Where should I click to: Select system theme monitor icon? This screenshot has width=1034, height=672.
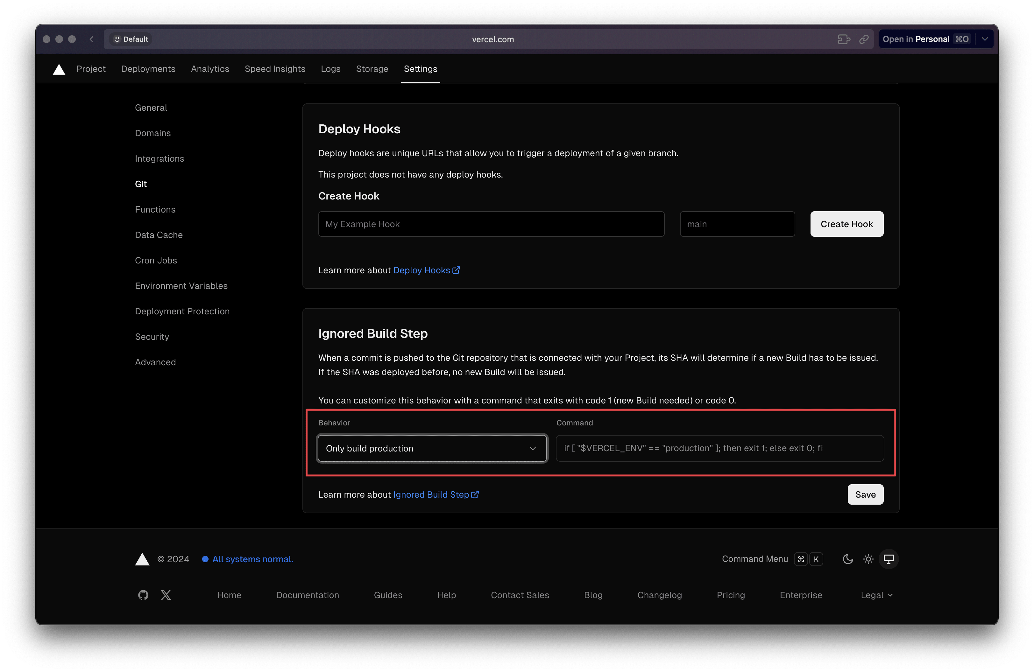(889, 559)
